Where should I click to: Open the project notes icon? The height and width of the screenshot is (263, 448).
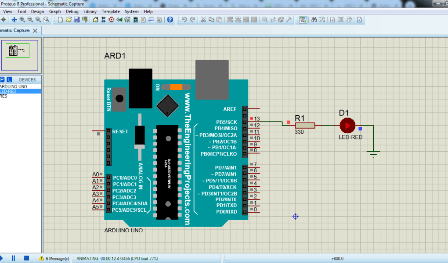[159, 20]
